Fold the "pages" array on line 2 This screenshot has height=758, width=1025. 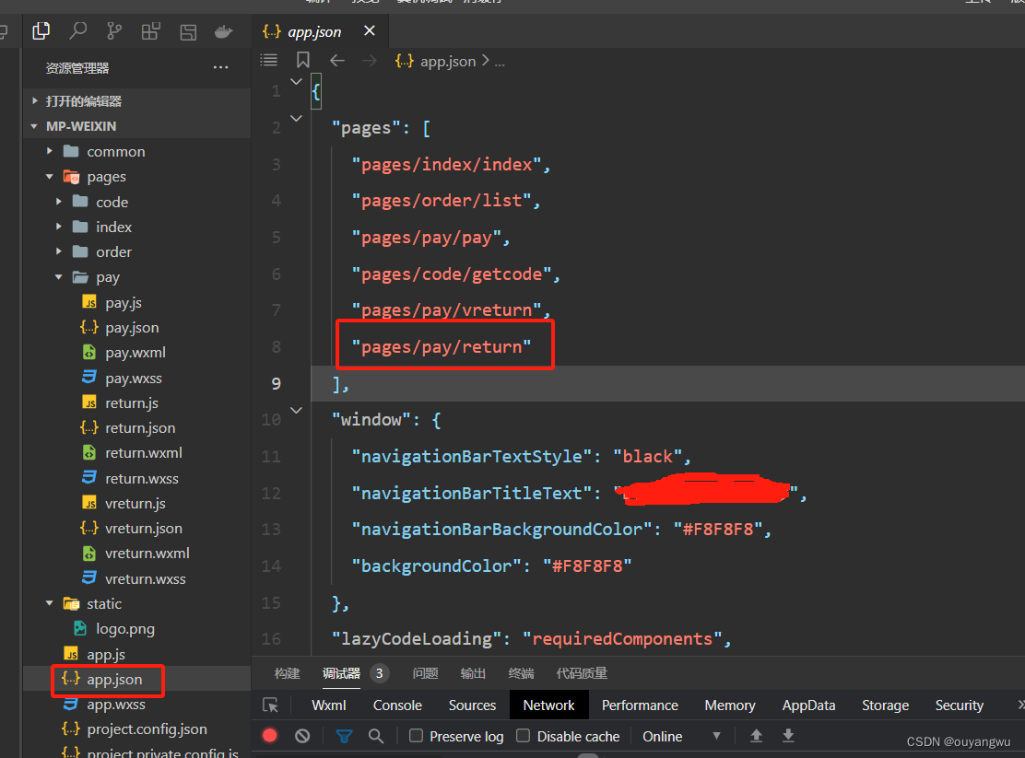click(x=296, y=118)
